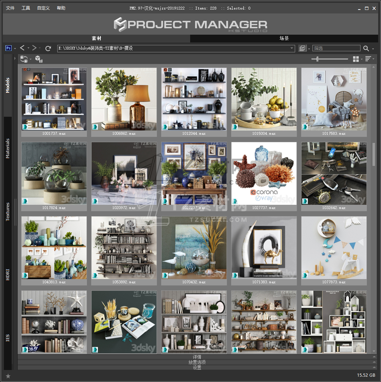Click the 15.52 GB size text
The height and width of the screenshot is (382, 381).
(x=366, y=375)
